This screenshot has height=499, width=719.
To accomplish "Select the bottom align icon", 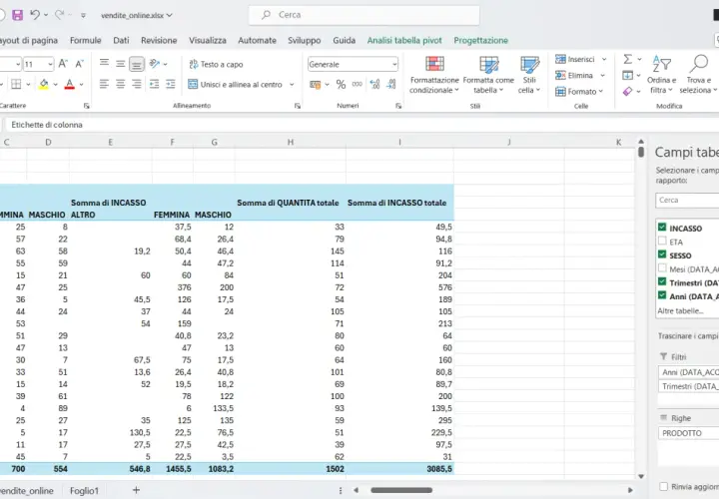I will tap(137, 64).
